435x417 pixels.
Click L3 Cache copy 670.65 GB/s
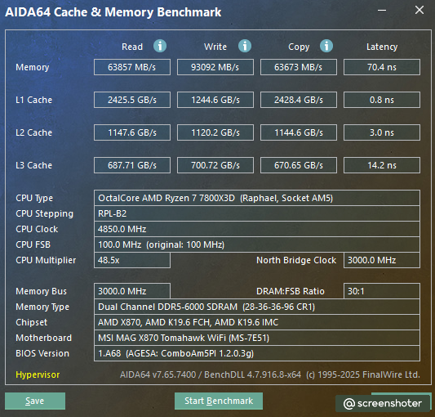click(299, 165)
